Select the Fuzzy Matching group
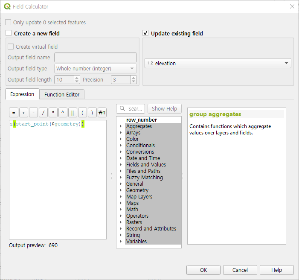The width and height of the screenshot is (299, 280). click(144, 177)
